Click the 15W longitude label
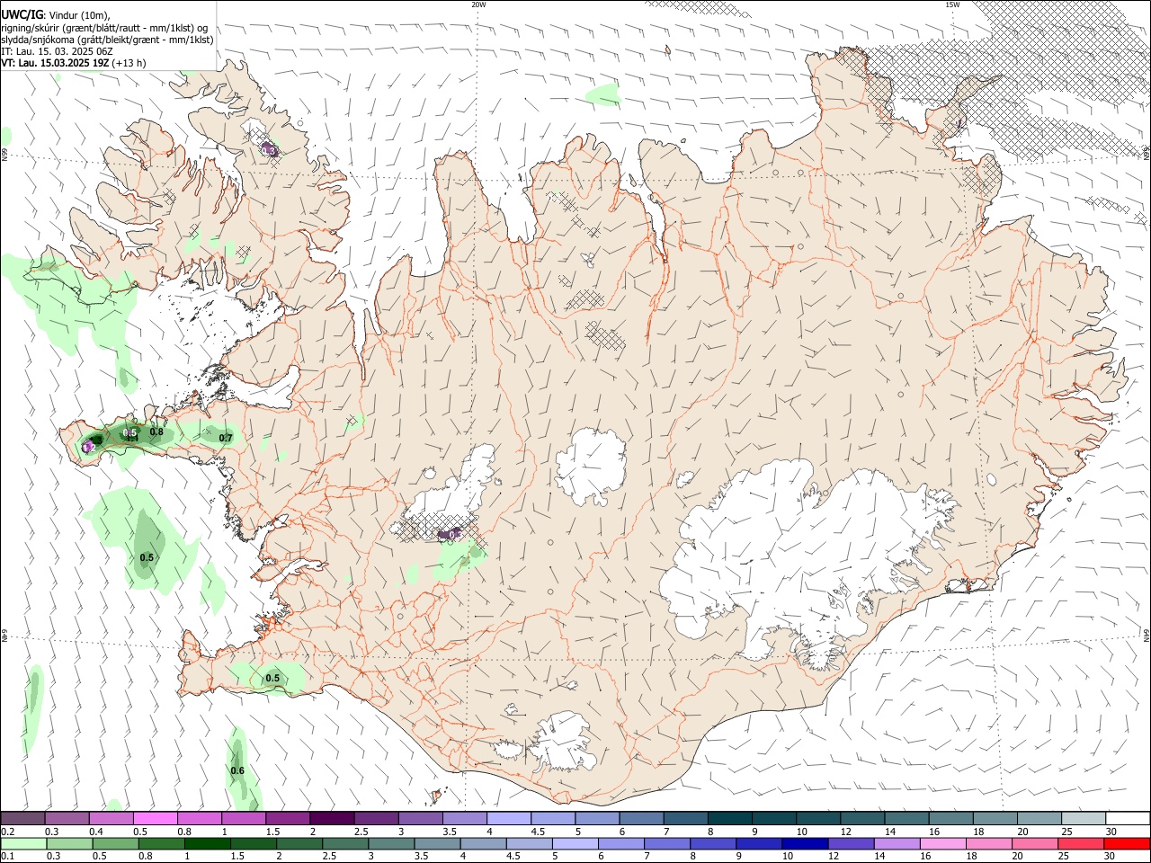1151x863 pixels. pyautogui.click(x=952, y=4)
